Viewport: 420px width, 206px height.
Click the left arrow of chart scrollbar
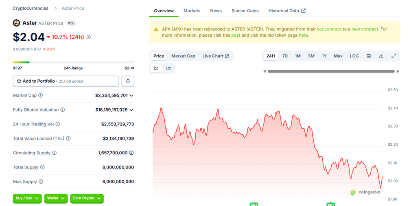click(x=265, y=72)
